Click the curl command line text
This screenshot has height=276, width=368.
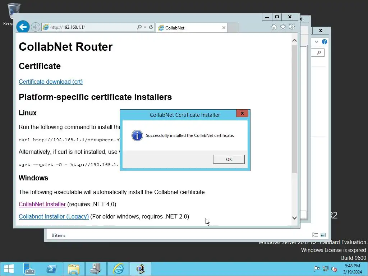pos(69,140)
